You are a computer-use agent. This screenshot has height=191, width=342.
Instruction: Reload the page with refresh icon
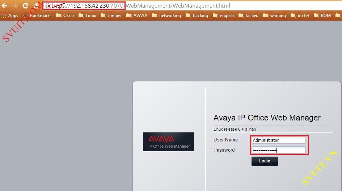pos(25,6)
